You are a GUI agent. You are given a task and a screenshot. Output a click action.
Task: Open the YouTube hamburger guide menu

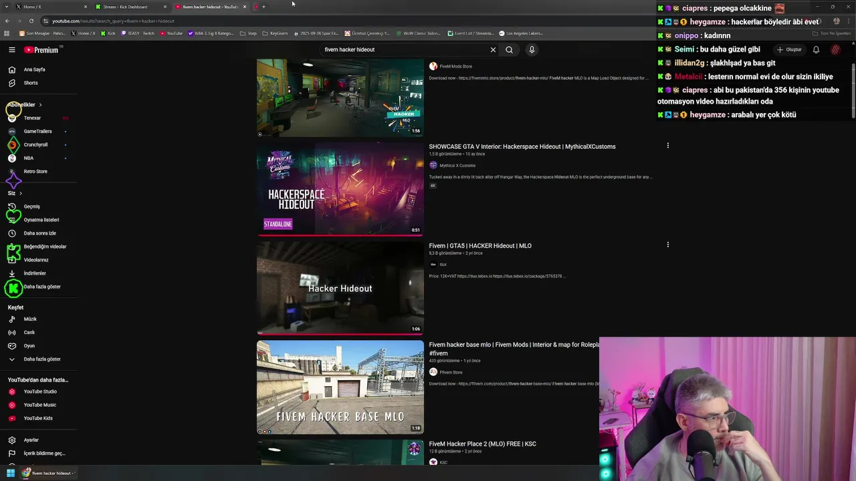(x=12, y=49)
